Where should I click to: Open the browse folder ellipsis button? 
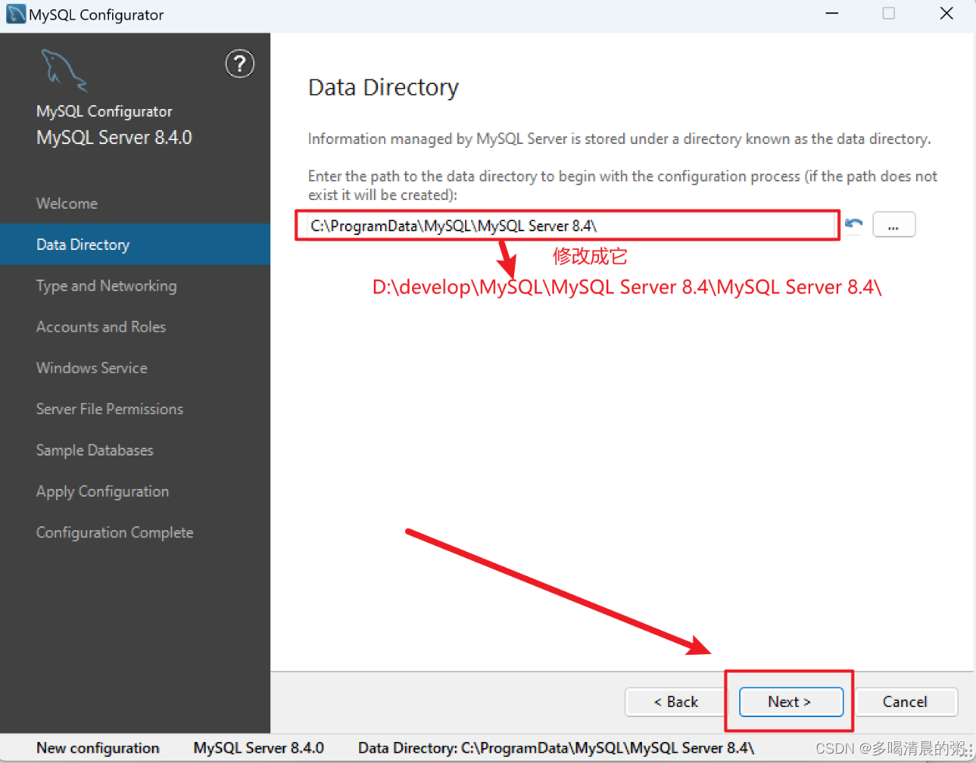894,224
